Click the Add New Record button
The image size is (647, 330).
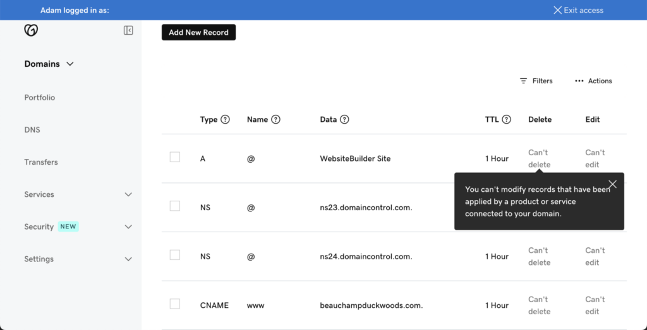tap(198, 32)
